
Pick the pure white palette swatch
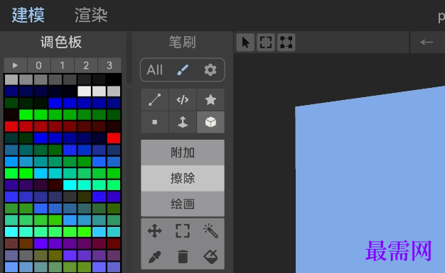85,91
